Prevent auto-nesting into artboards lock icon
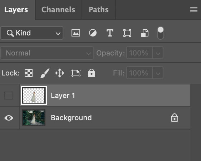The height and width of the screenshot is (161, 201). [76, 73]
